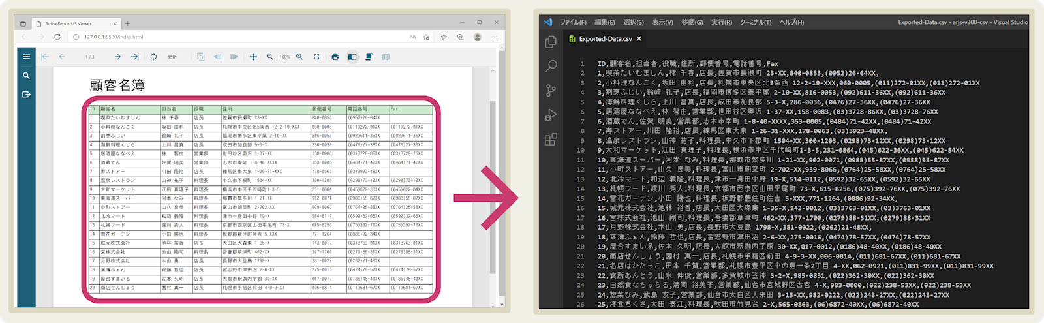Open VS Code Explorer view
This screenshot has height=323, width=1044.
tap(551, 42)
